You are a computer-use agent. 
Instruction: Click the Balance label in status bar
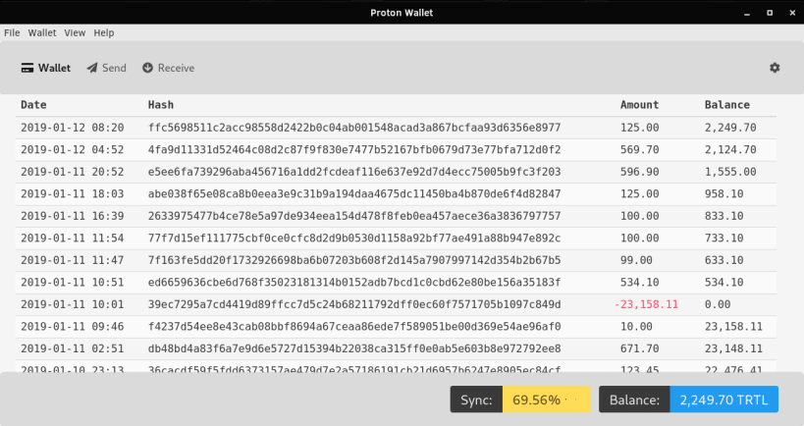(634, 399)
